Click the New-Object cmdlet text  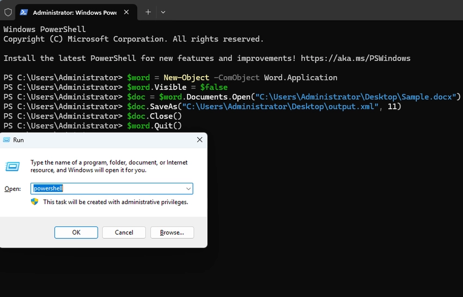(x=186, y=78)
